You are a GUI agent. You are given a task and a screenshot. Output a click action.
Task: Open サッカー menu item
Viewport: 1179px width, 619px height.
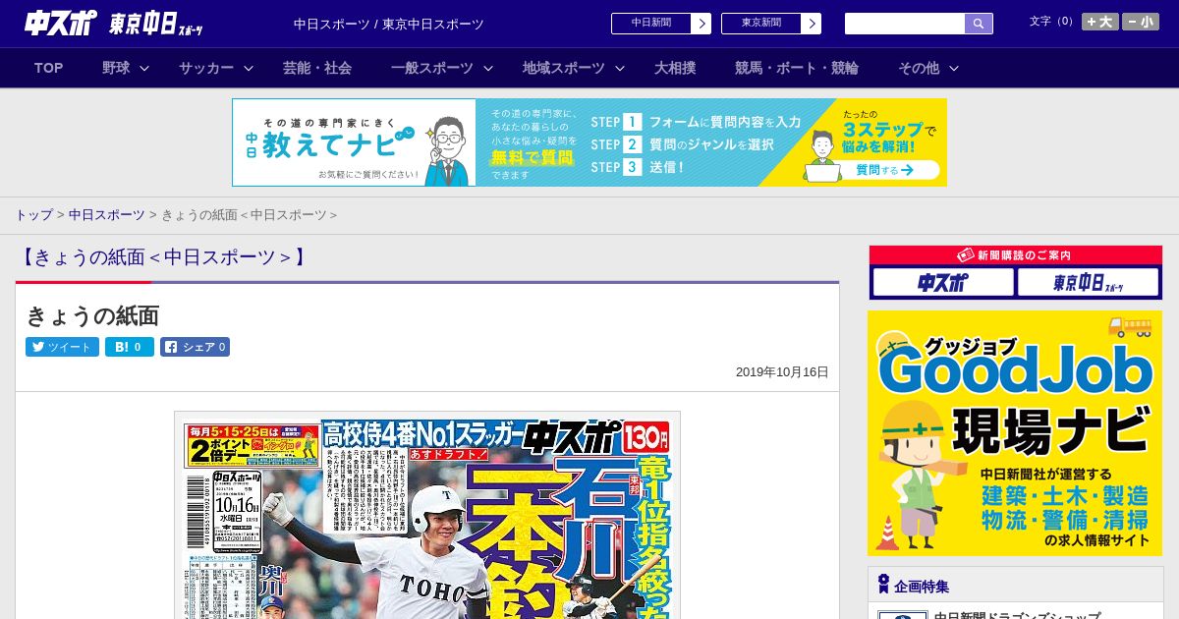pyautogui.click(x=206, y=68)
